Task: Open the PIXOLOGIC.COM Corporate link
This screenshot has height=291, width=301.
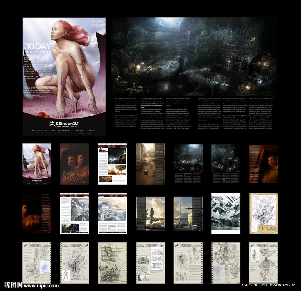Action: [40, 131]
